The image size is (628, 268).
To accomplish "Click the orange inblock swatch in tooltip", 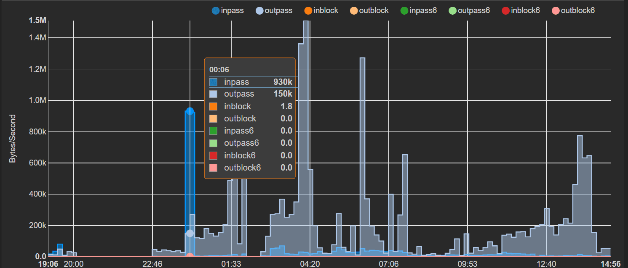I will pos(213,107).
